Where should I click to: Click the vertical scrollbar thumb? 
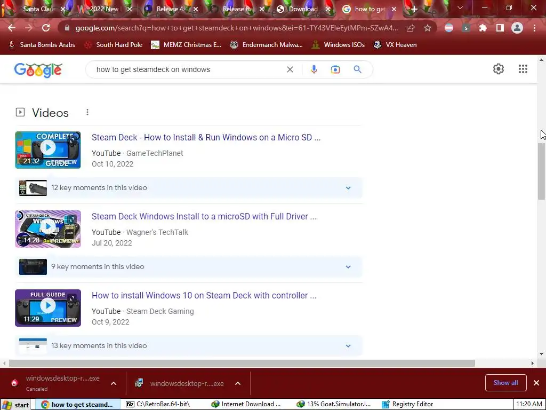click(x=541, y=171)
